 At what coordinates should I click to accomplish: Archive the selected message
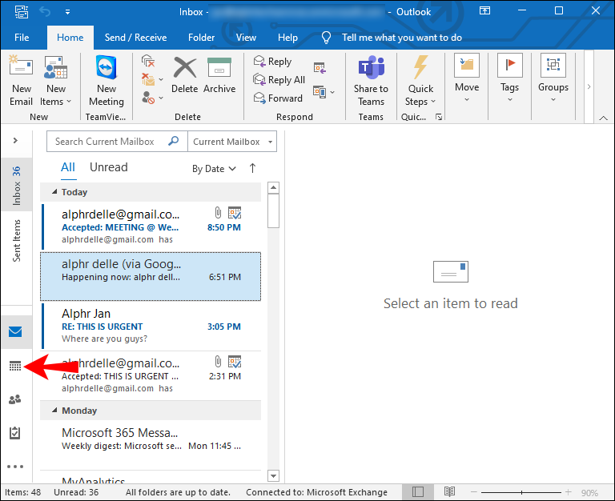pyautogui.click(x=219, y=75)
